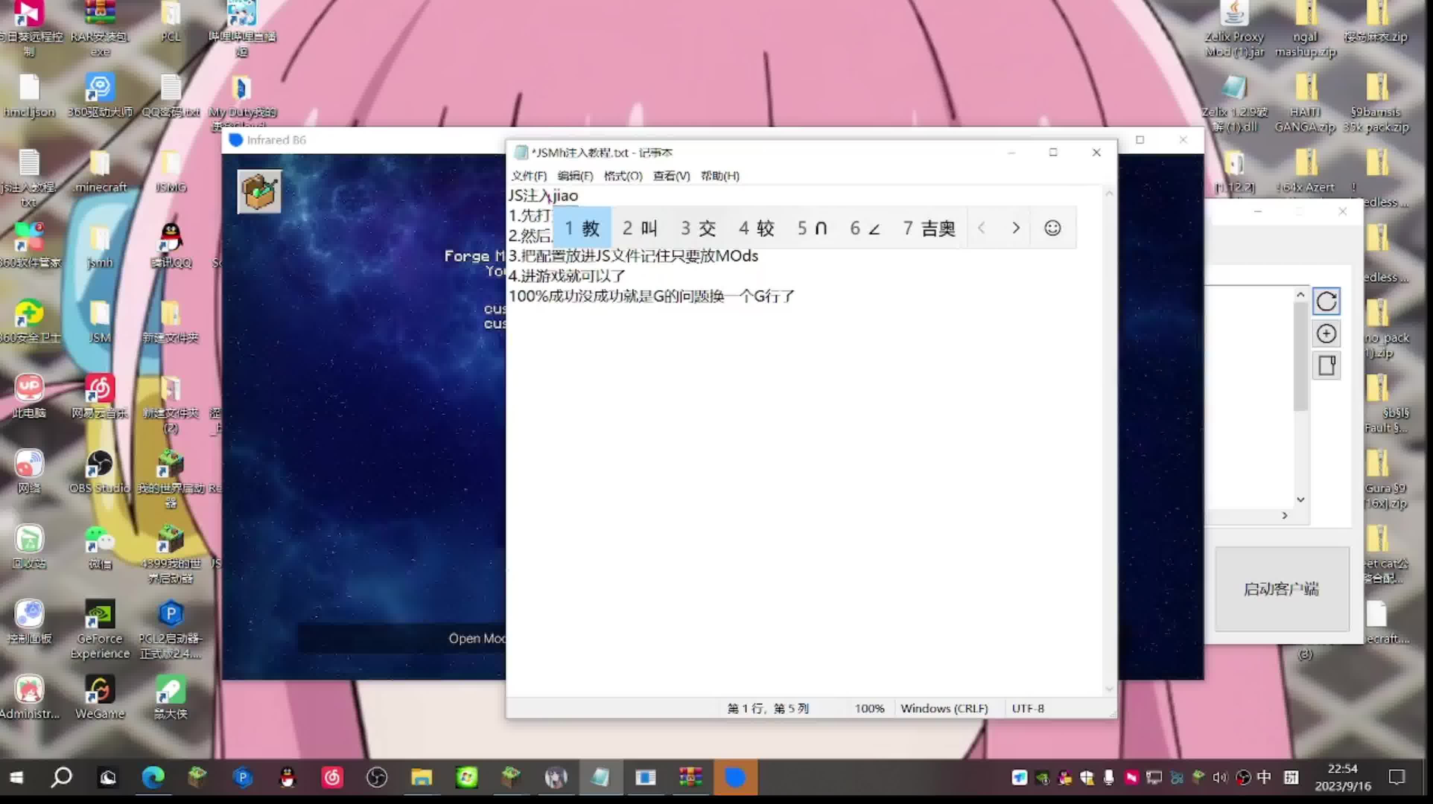Image resolution: width=1433 pixels, height=804 pixels.
Task: Click the 启动客户端 launch client button
Action: (x=1281, y=589)
